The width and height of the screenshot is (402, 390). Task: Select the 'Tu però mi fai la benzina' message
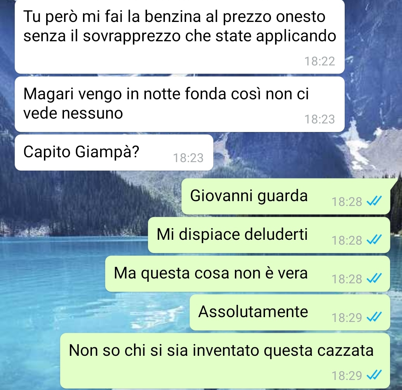(x=179, y=37)
